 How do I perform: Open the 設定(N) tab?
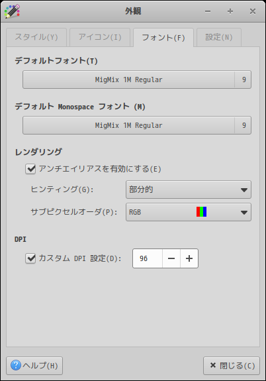coord(219,37)
